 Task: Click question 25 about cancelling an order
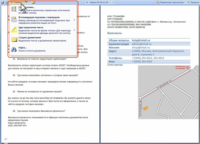click(37, 92)
